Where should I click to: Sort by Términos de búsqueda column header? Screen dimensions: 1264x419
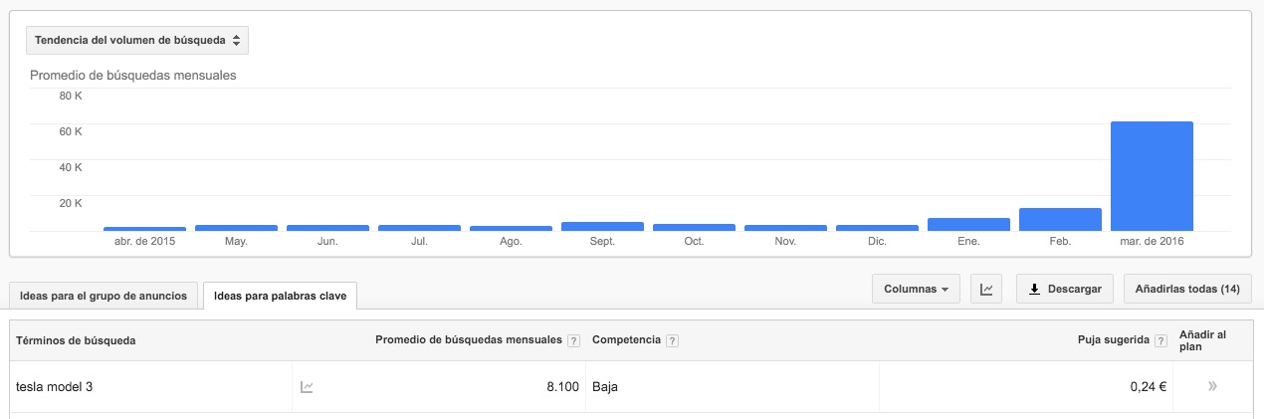tap(77, 340)
